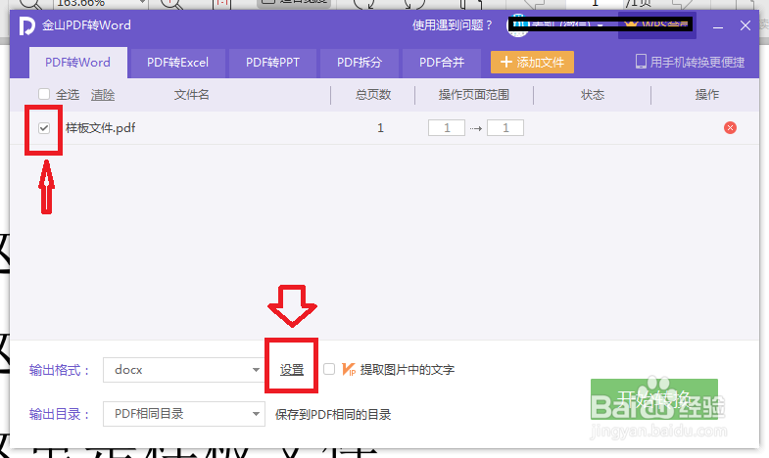Click the 状态 column header
Screen dimensions: 769x458
point(593,95)
